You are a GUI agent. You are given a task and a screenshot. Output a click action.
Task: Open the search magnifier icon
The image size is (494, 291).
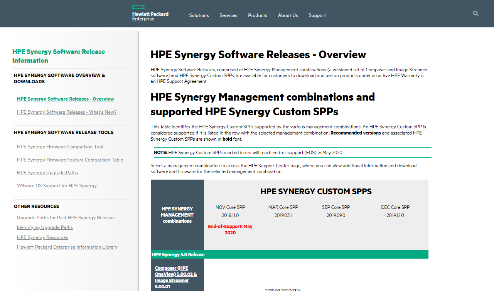(x=475, y=13)
